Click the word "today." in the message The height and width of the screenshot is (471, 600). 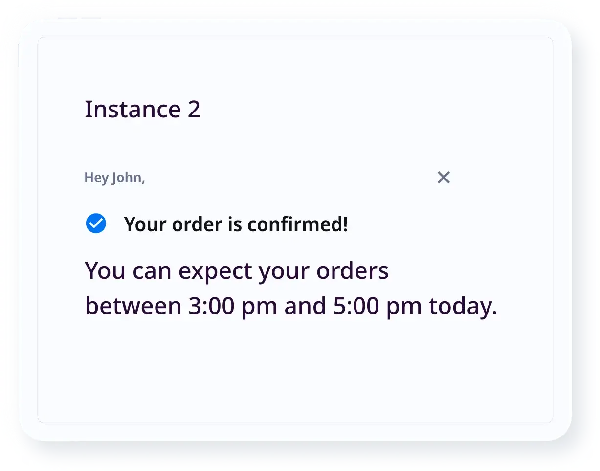pyautogui.click(x=463, y=307)
